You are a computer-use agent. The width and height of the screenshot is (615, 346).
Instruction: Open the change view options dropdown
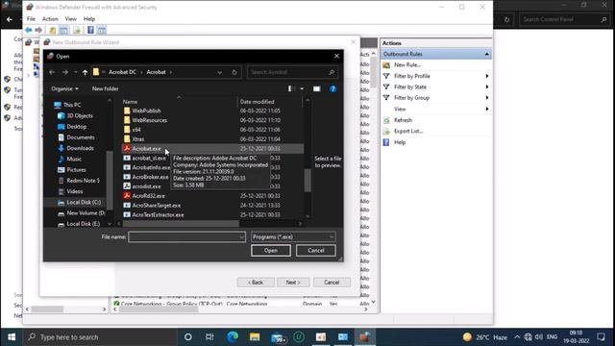302,88
